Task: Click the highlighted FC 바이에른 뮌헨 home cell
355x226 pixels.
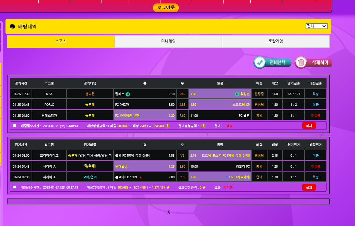Action: pos(144,115)
